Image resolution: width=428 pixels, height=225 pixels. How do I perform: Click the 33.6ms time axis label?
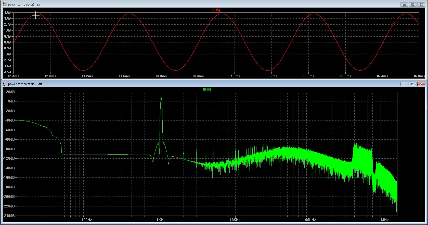click(x=124, y=76)
